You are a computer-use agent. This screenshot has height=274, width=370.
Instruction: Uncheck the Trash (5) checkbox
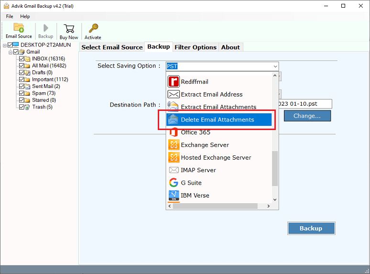(22, 107)
